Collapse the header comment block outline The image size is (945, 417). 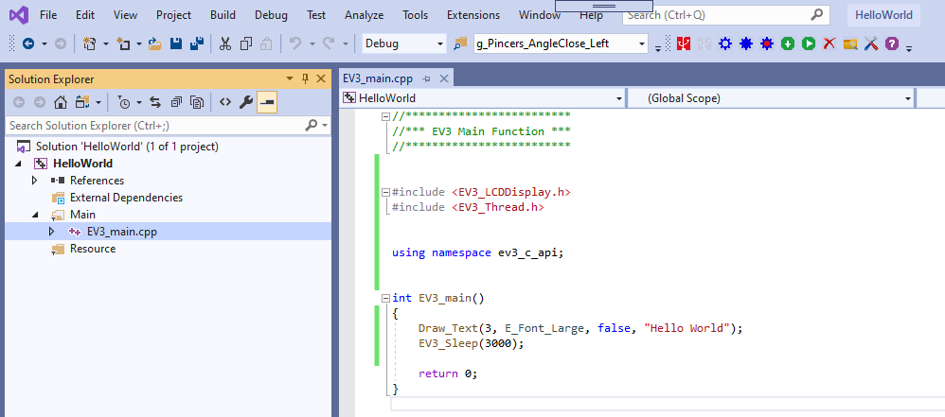(385, 116)
